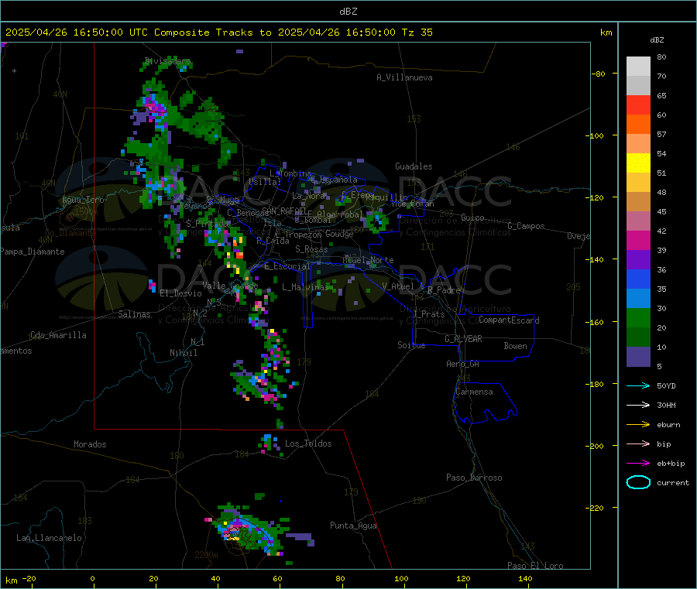Click the S_Rosas map label
This screenshot has height=589, width=697.
tap(311, 249)
